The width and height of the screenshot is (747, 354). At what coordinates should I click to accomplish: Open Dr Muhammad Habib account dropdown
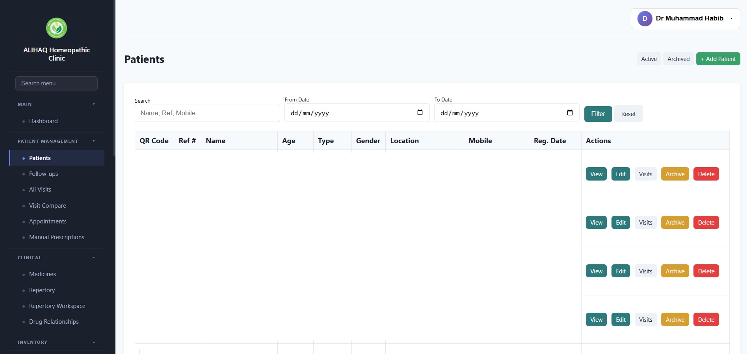[686, 18]
